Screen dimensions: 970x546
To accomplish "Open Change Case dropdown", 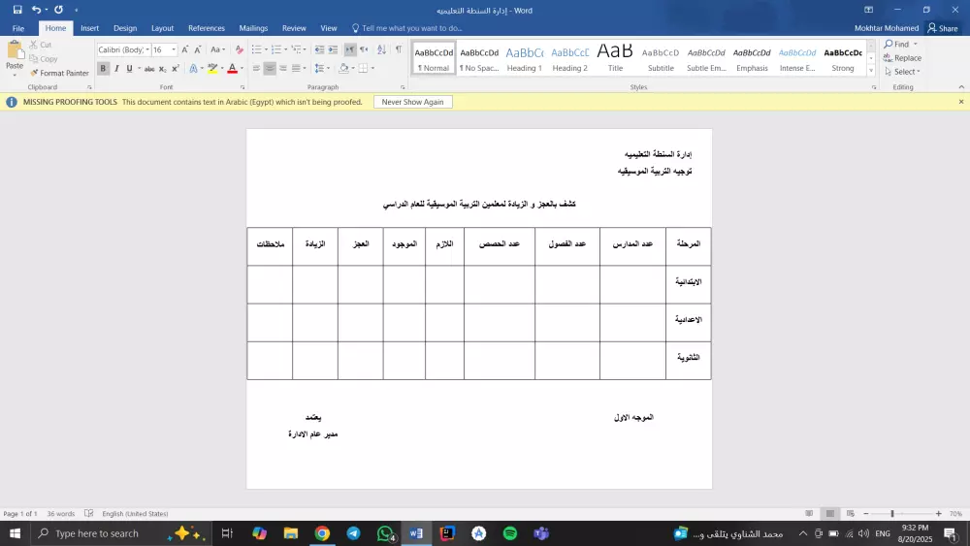I will coord(217,49).
